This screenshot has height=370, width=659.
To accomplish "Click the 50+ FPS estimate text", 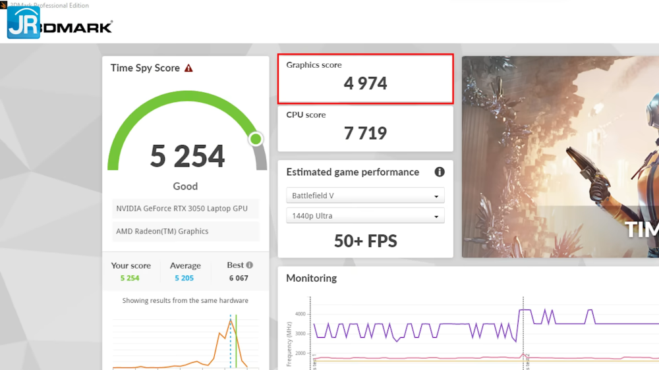I will [365, 241].
